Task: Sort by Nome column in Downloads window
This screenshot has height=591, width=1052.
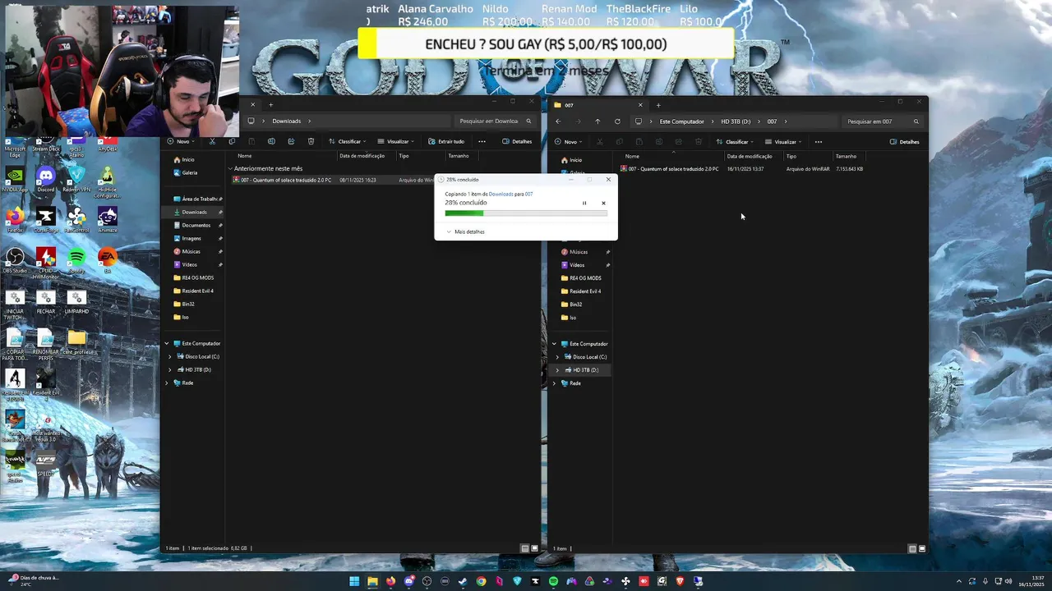Action: pyautogui.click(x=244, y=156)
